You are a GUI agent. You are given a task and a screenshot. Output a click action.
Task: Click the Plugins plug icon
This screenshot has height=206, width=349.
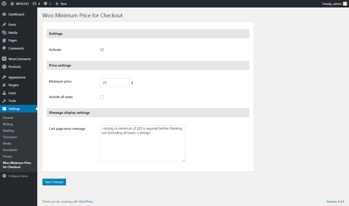4,85
